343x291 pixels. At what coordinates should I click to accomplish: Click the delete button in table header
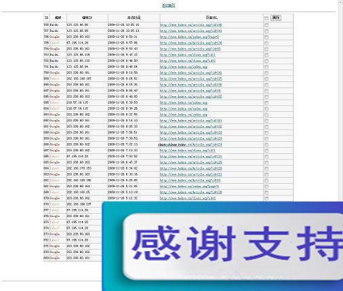(276, 18)
